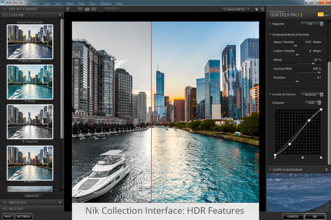The width and height of the screenshot is (331, 220).
Task: Expand the Vignette section
Action: pos(270,24)
